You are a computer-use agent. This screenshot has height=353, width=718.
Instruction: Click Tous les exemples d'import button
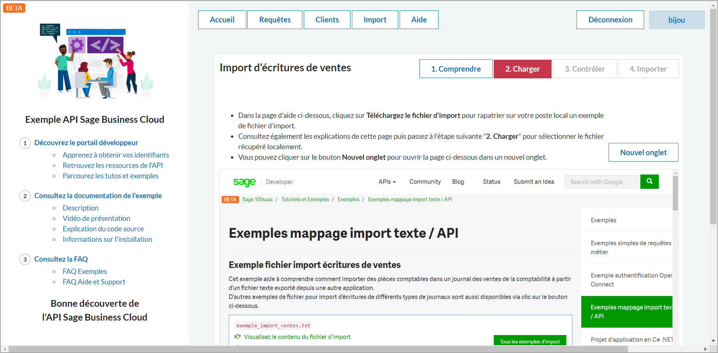530,341
